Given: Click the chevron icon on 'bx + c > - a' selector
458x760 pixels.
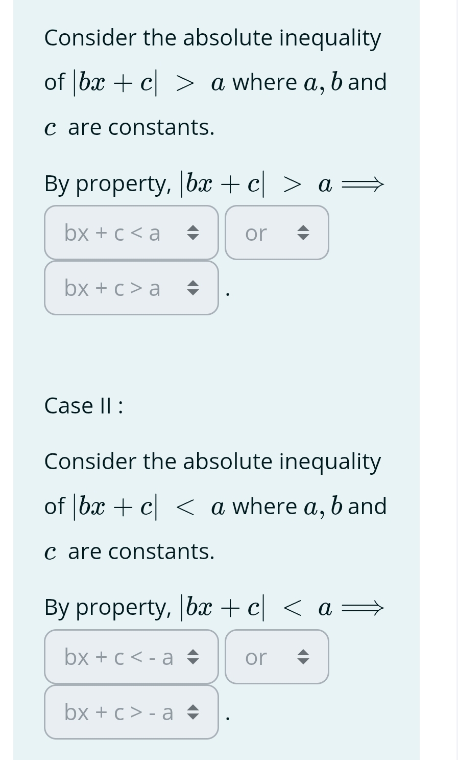Looking at the screenshot, I should tap(194, 712).
